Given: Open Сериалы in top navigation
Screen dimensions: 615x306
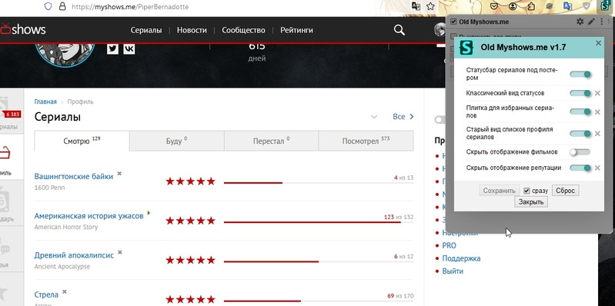Looking at the screenshot, I should click(x=146, y=30).
